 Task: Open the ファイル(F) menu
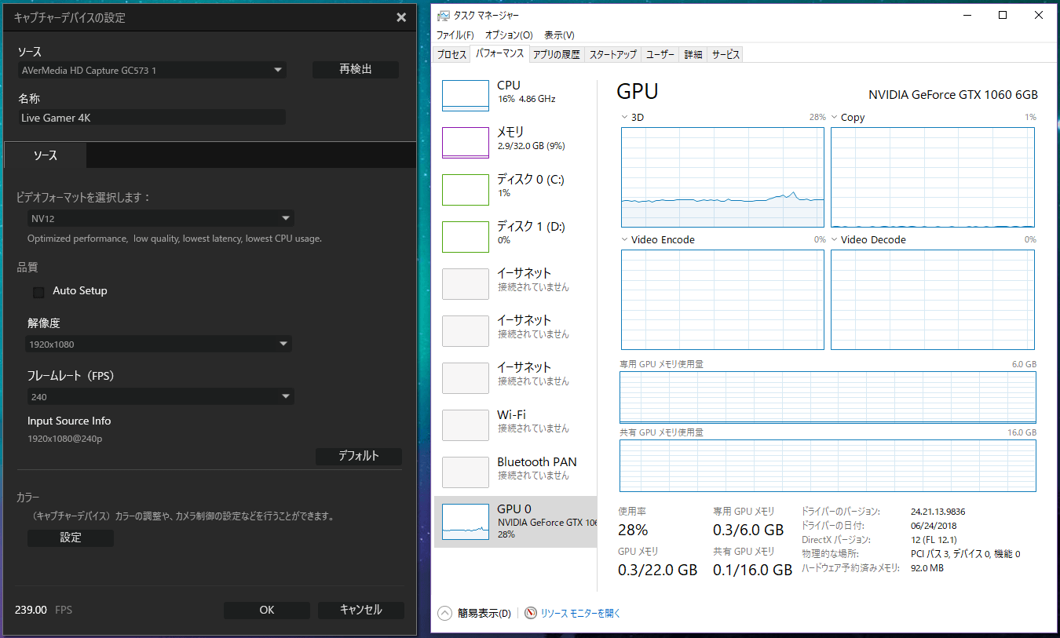point(455,35)
